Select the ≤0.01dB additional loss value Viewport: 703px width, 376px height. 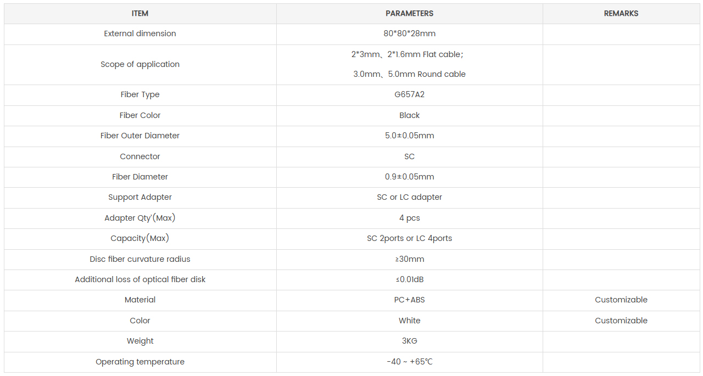click(409, 279)
